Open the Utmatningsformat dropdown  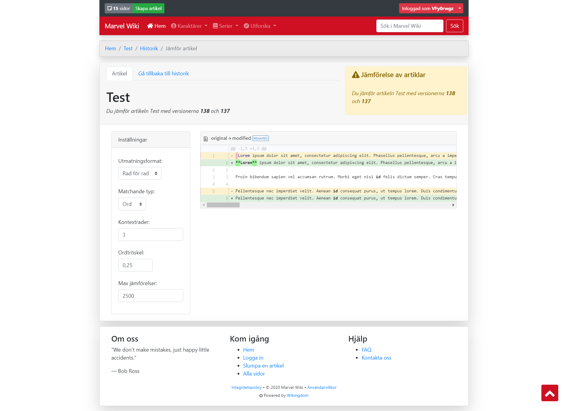coord(140,173)
